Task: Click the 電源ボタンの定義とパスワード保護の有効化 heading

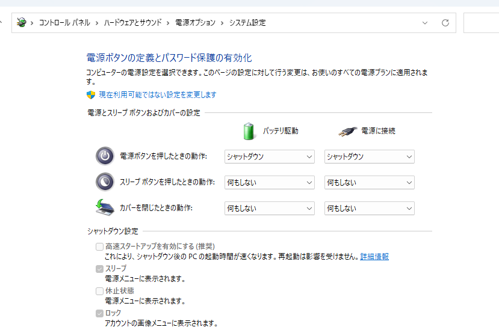Action: pos(169,58)
